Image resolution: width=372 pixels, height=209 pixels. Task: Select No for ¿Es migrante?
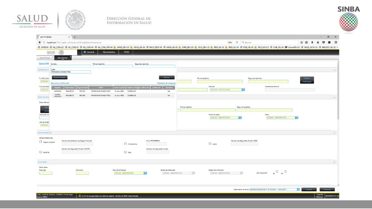286,171
